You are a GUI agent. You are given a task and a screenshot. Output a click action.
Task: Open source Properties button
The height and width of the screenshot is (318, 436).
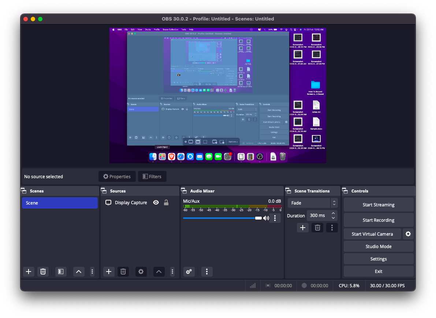(x=117, y=176)
